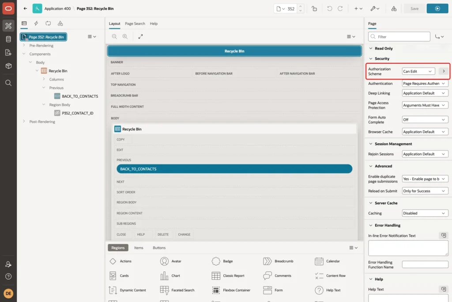Image resolution: width=452 pixels, height=302 pixels.
Task: Collapse the Body tree node
Action: (30, 62)
